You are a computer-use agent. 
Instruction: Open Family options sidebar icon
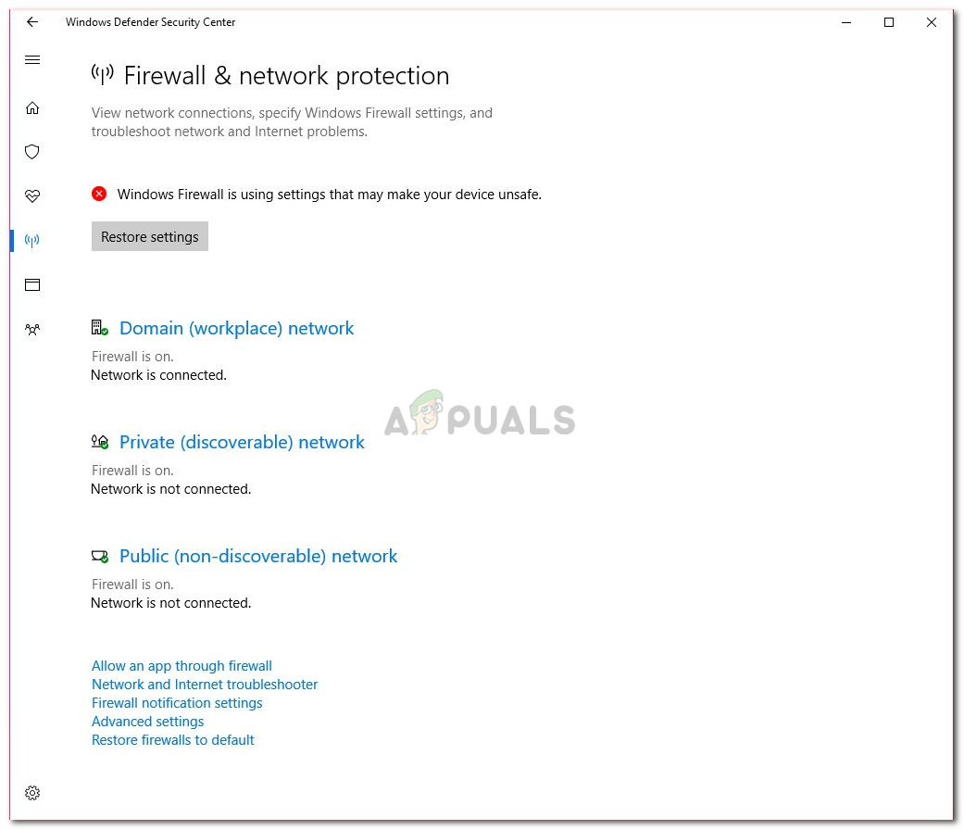(x=32, y=329)
